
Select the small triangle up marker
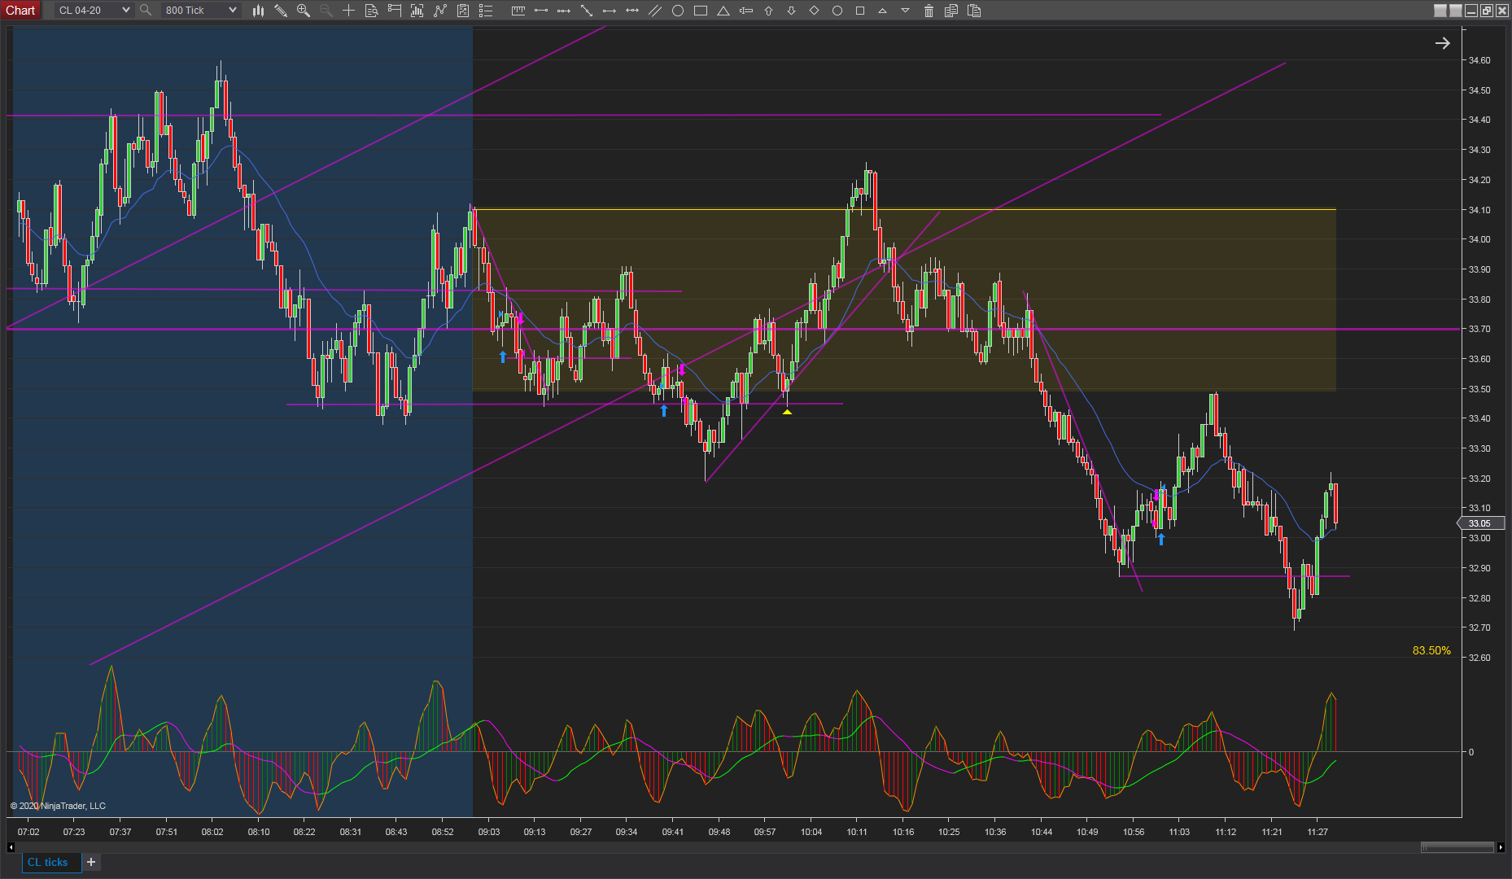882,11
